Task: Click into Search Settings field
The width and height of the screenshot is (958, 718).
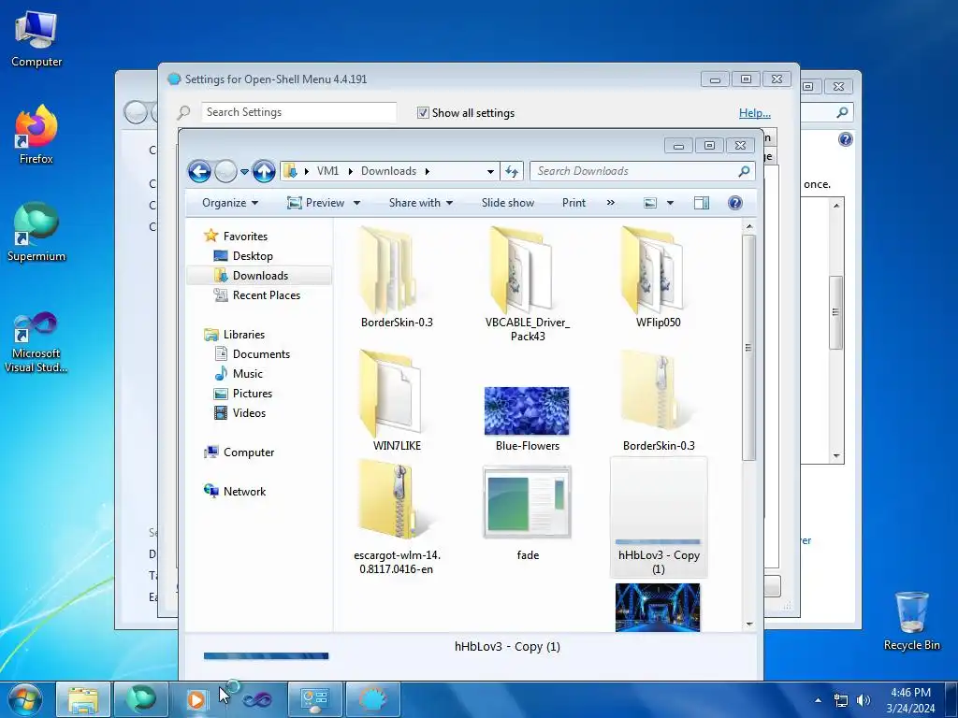Action: (x=298, y=112)
